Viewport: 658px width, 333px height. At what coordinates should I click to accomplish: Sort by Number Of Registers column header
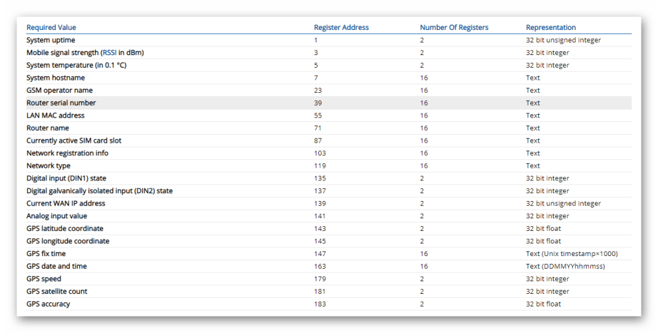(454, 28)
